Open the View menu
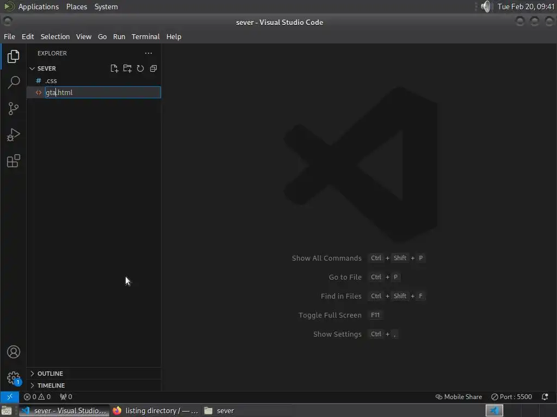The height and width of the screenshot is (417, 557). pyautogui.click(x=84, y=36)
